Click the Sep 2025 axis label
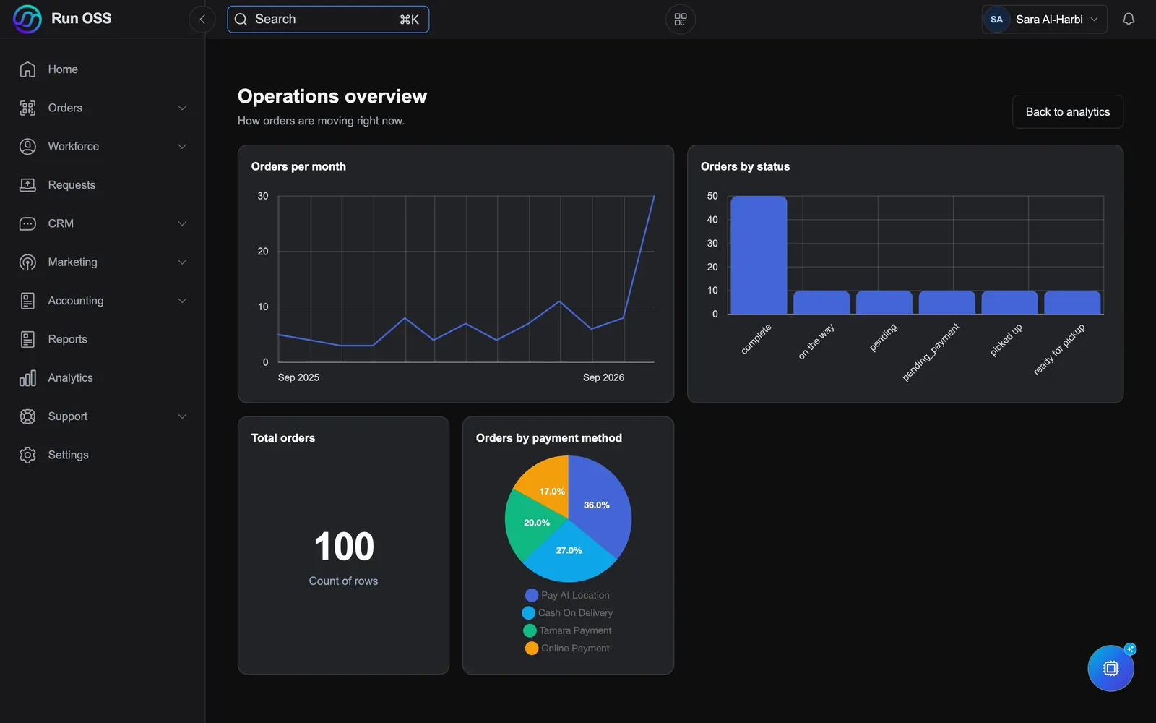 pos(298,377)
